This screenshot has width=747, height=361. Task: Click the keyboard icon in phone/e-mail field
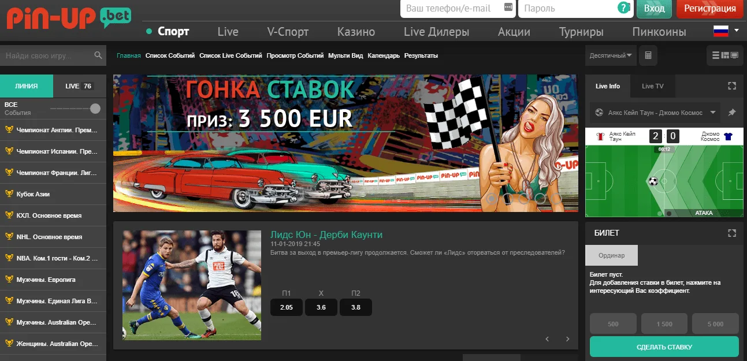(x=508, y=8)
